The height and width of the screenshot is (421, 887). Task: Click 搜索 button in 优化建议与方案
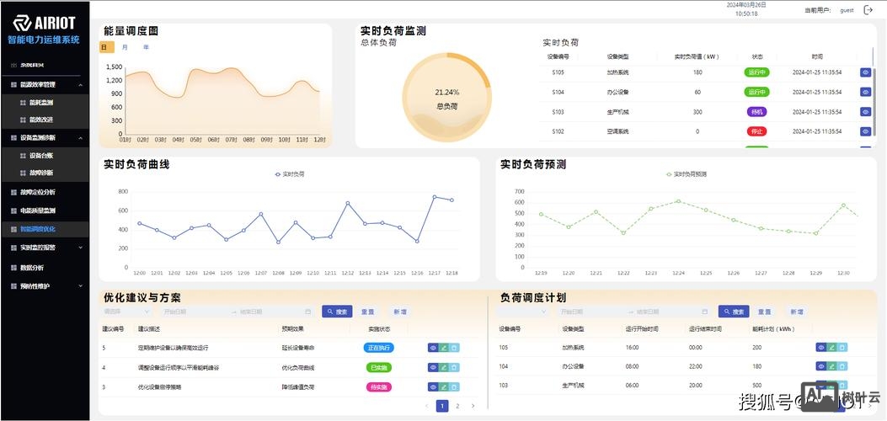tap(337, 312)
